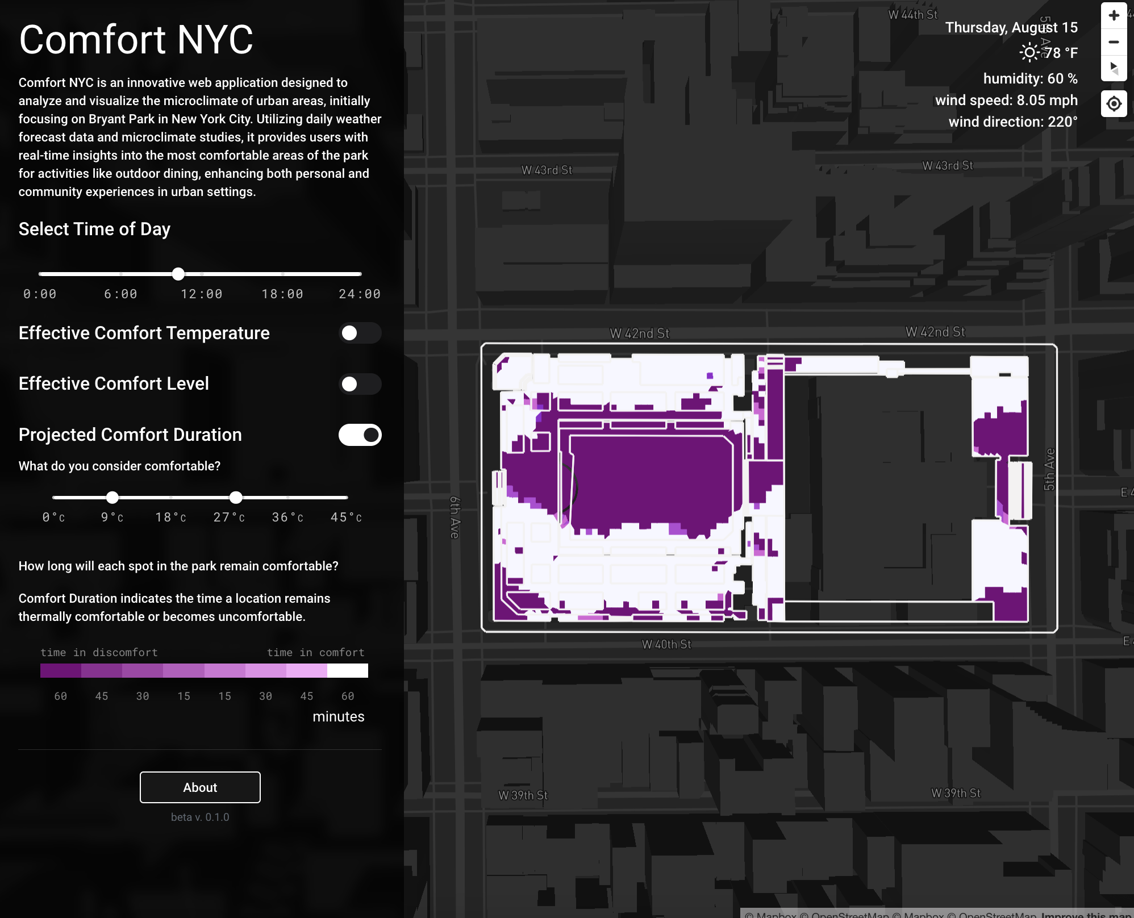Open the About button modal
The image size is (1134, 918).
pos(199,787)
